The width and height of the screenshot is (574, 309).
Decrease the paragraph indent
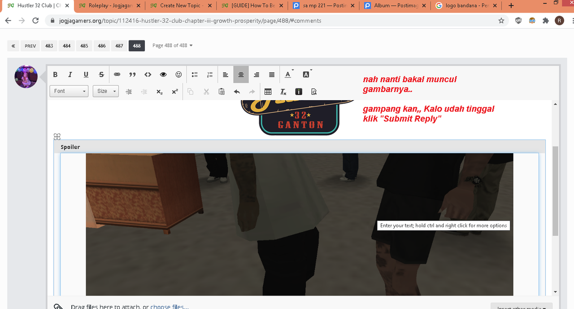pos(144,92)
